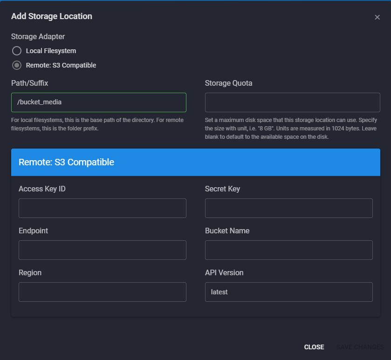Click the SAVE CHANGES button
Viewport: 391px width, 360px height.
pyautogui.click(x=360, y=347)
